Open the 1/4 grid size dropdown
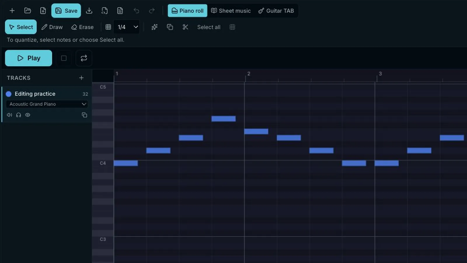Image resolution: width=467 pixels, height=263 pixels. click(x=127, y=27)
